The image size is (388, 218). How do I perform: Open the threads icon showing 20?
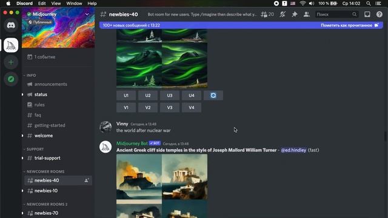click(267, 15)
